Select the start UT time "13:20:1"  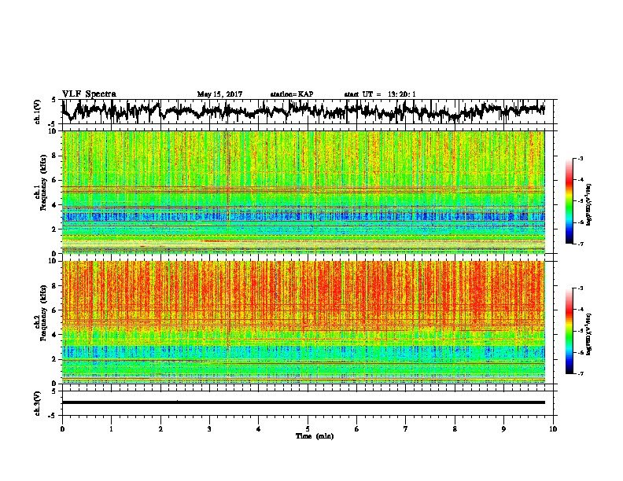pyautogui.click(x=402, y=94)
